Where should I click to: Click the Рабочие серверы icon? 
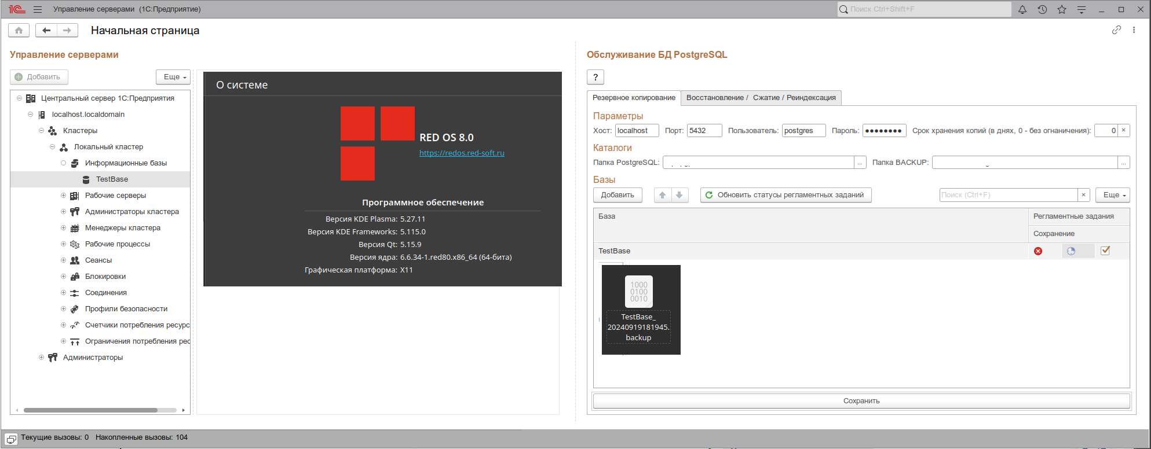click(75, 196)
